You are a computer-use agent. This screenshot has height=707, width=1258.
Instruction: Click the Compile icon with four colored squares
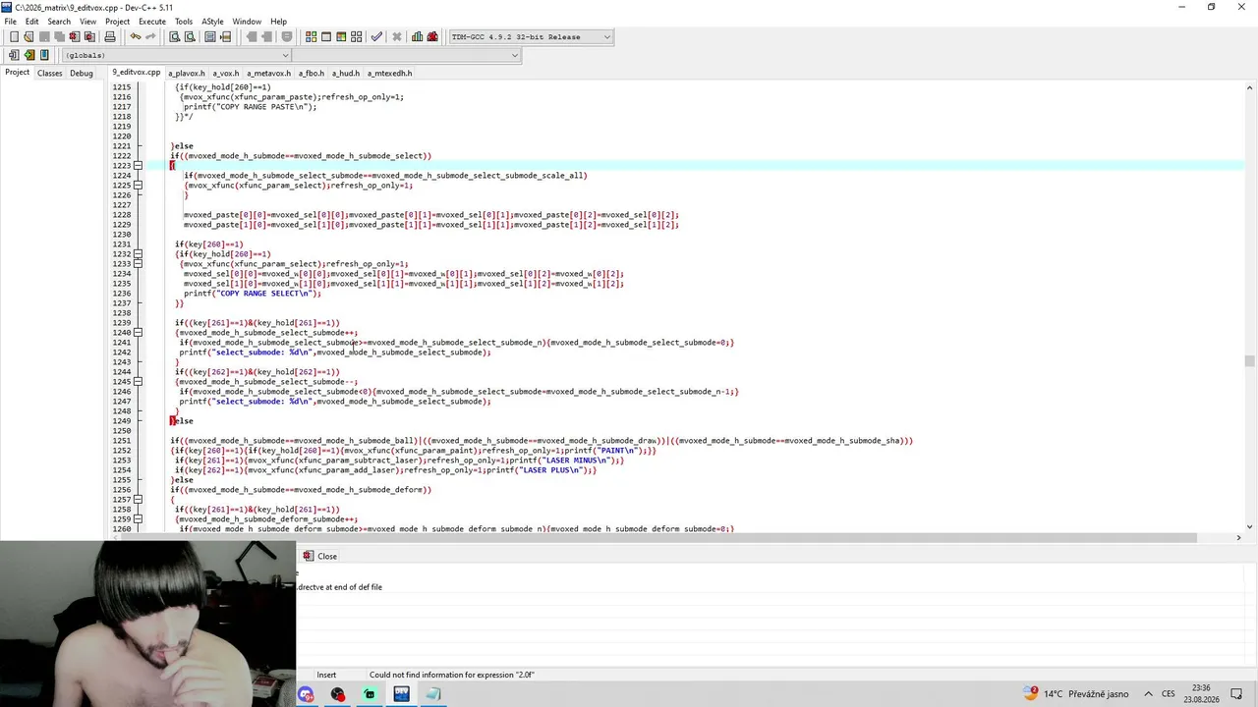pos(311,37)
